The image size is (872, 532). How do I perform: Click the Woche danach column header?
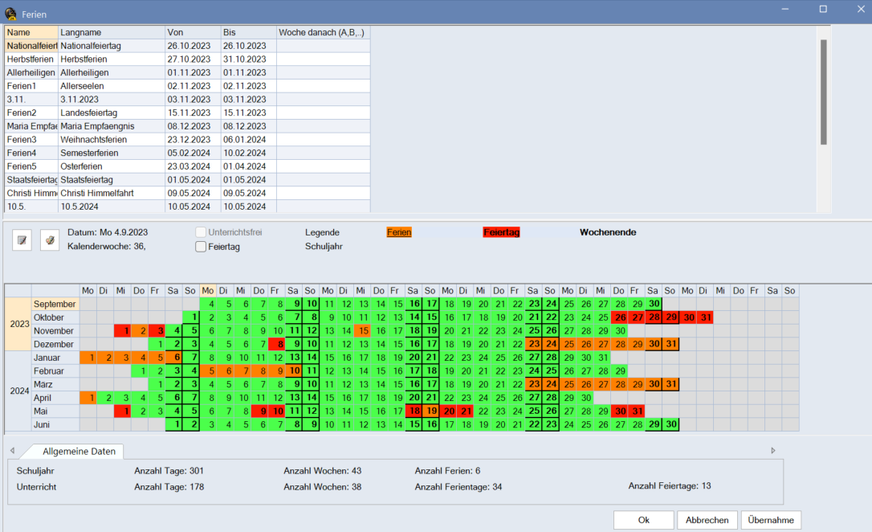[x=323, y=32]
